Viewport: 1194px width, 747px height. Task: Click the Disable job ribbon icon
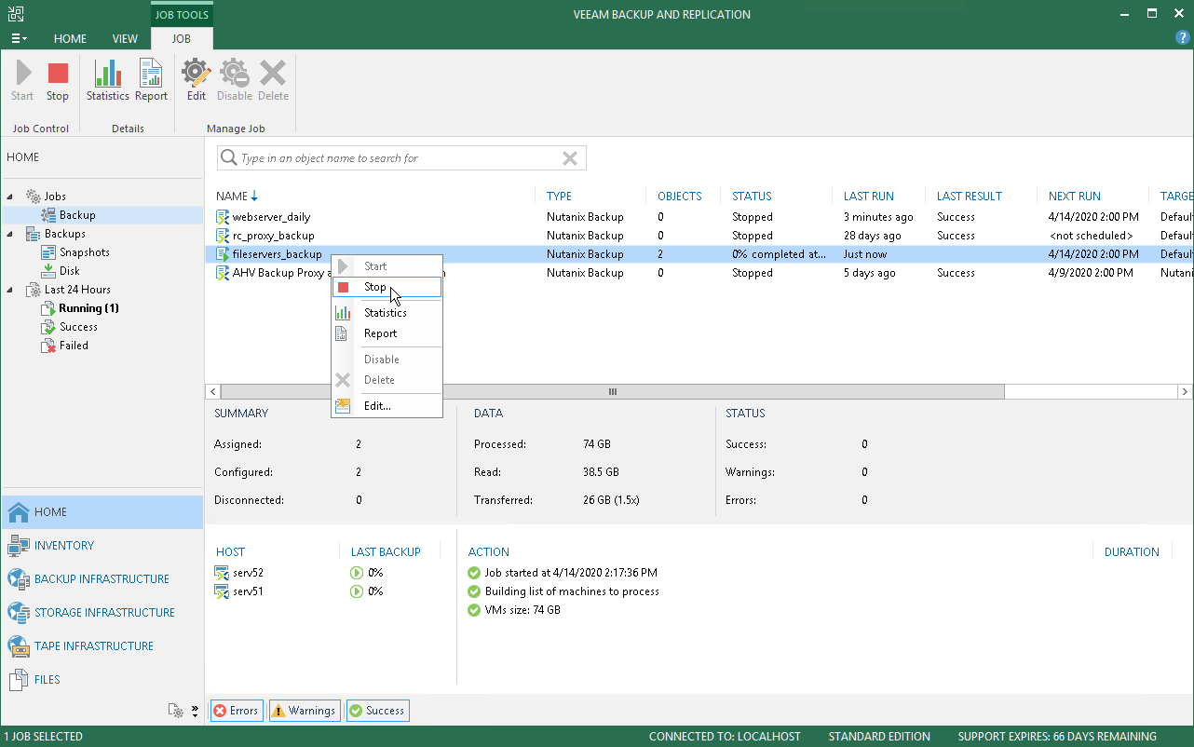point(234,74)
